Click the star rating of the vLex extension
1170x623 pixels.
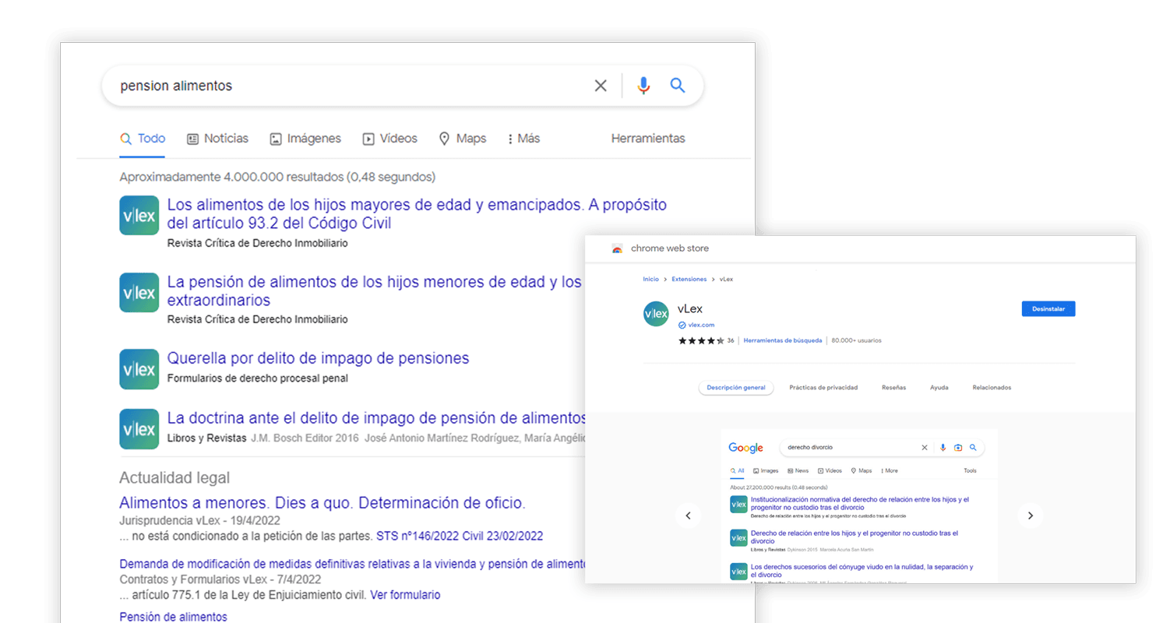click(x=701, y=340)
